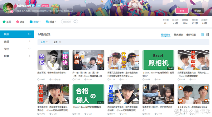The height and width of the screenshot is (117, 212).
Task: Open the 动态 tab
Action: point(20,22)
